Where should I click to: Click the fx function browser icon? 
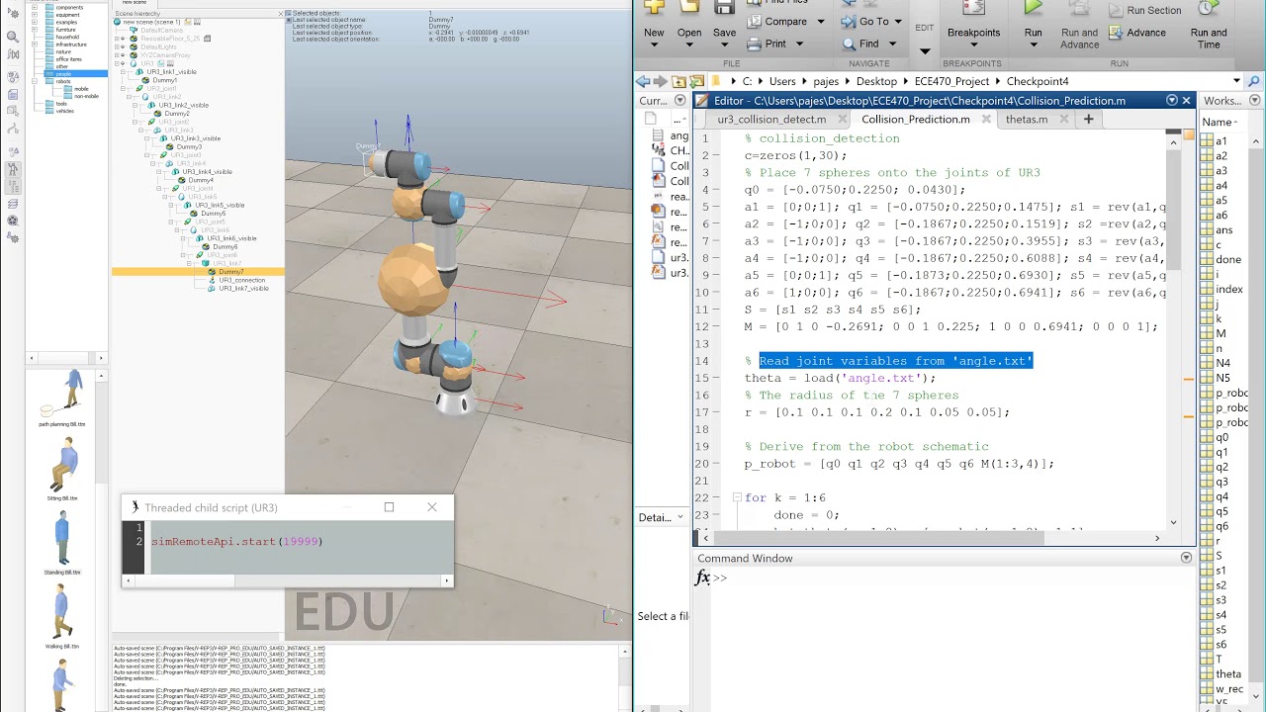(x=703, y=578)
